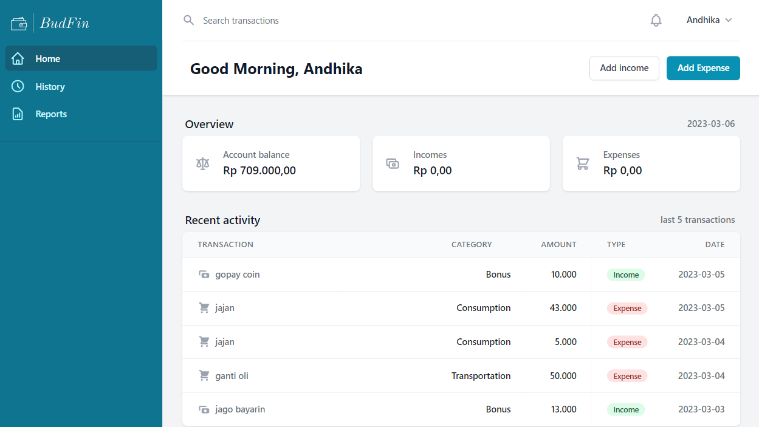The width and height of the screenshot is (759, 427).
Task: Click the gopay coin transaction icon
Action: 204,275
